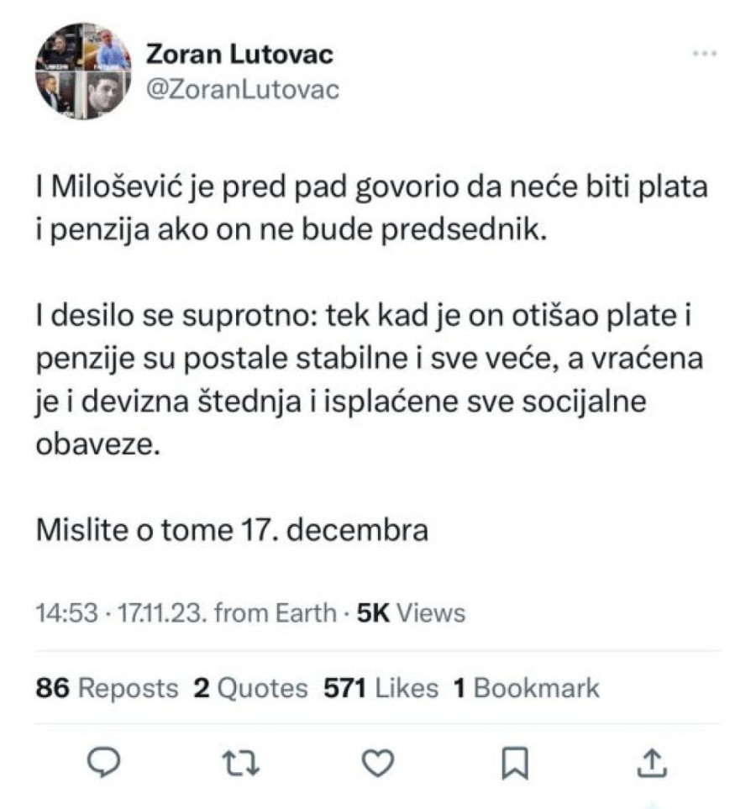This screenshot has width=756, height=809.
Task: Click the first paragraph mentioning Milošević
Action: [371, 208]
